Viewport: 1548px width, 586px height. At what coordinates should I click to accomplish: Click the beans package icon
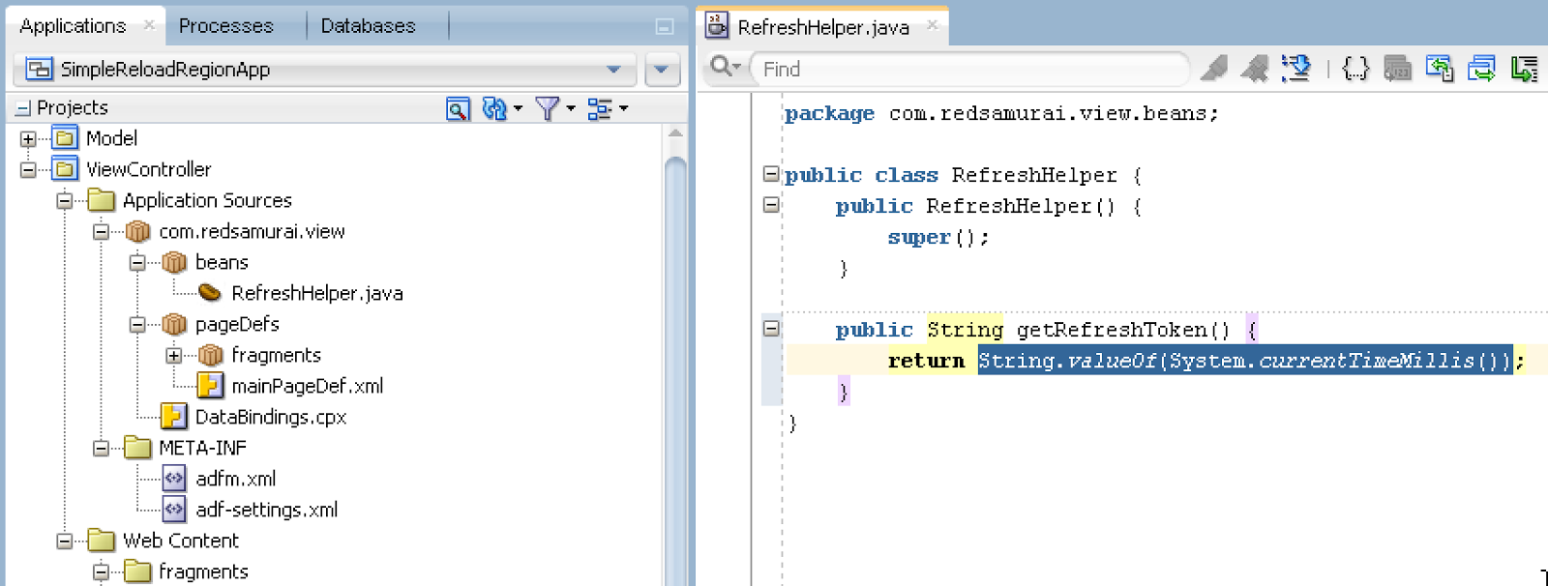[x=174, y=262]
